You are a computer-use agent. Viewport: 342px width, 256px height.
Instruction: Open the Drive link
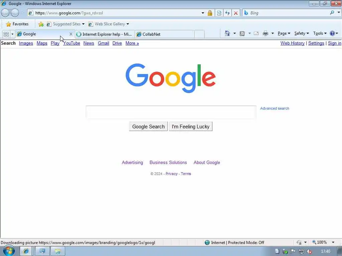[x=117, y=43]
